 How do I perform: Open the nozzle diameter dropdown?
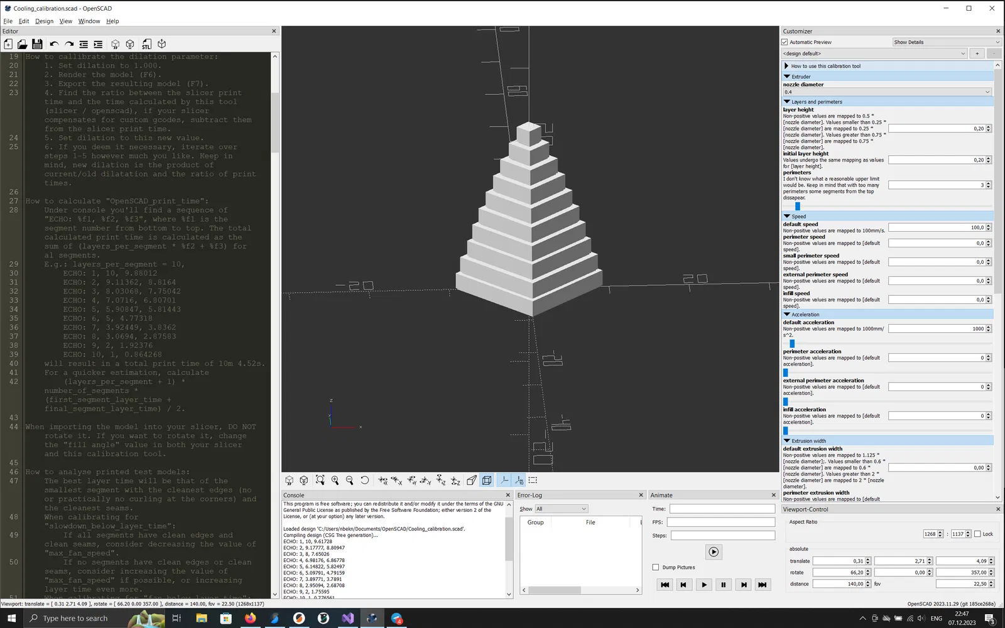coord(887,92)
